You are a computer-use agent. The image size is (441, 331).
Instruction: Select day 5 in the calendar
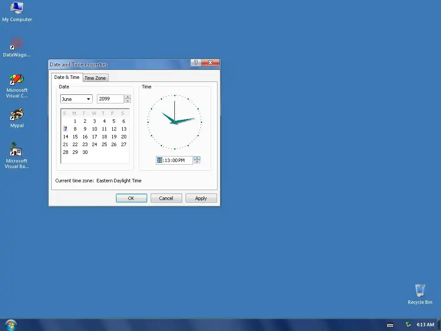click(114, 121)
